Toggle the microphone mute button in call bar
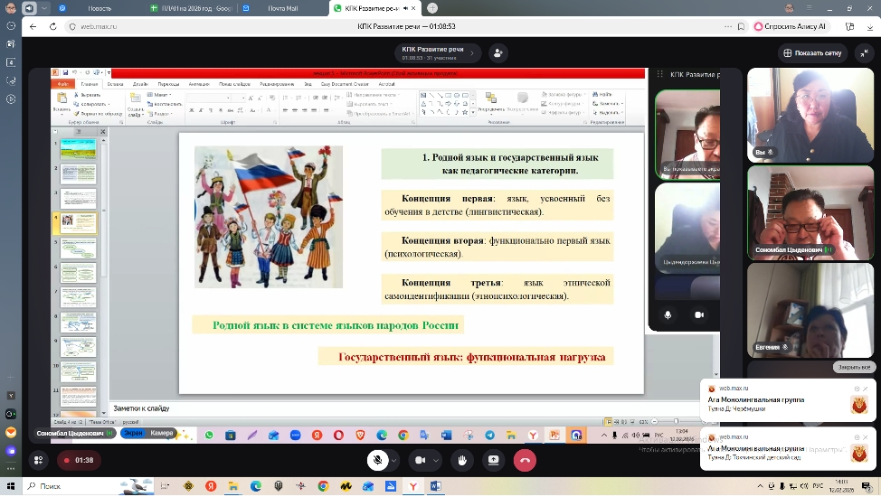This screenshot has height=497, width=881. 378,460
